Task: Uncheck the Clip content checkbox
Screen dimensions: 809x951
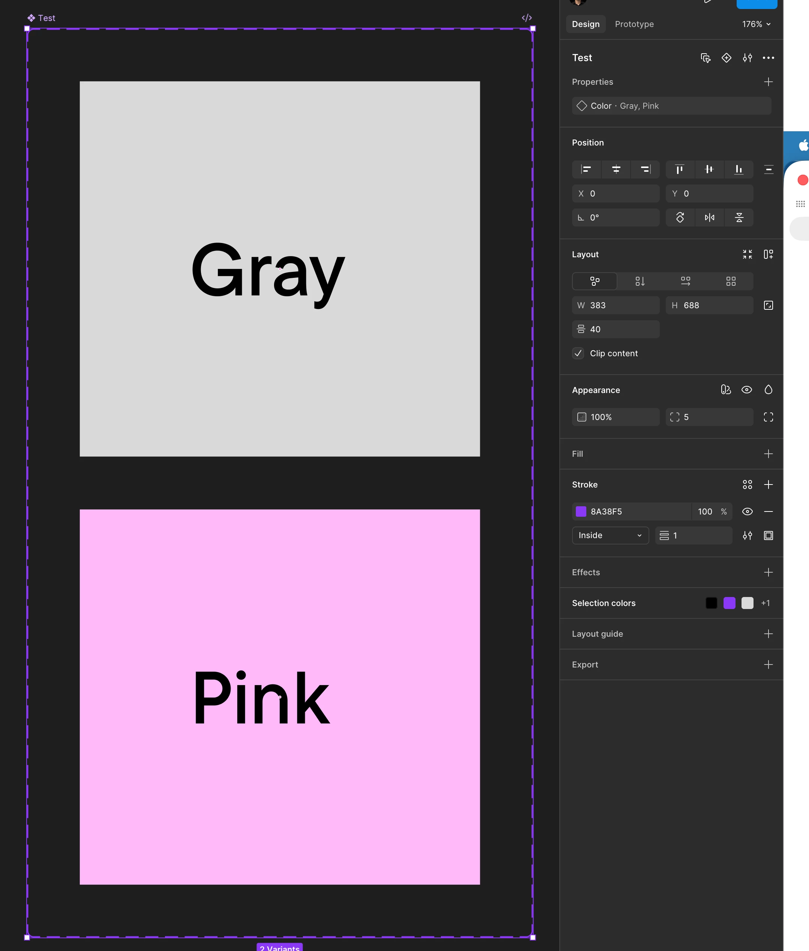Action: (578, 353)
